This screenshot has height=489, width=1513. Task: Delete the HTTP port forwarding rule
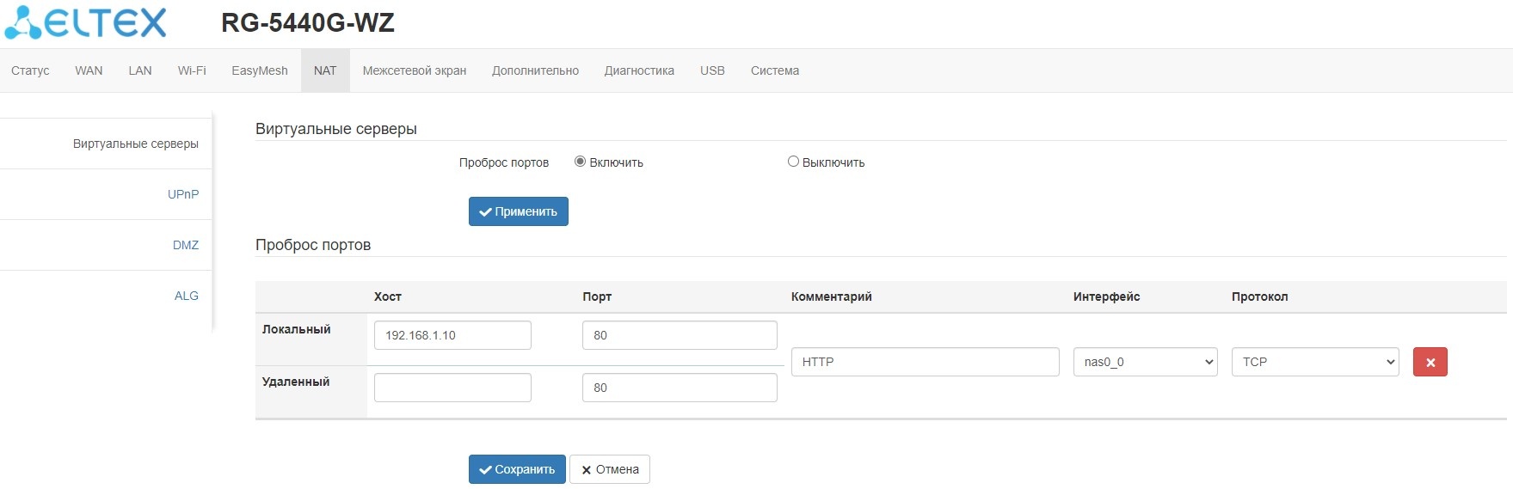coord(1430,362)
